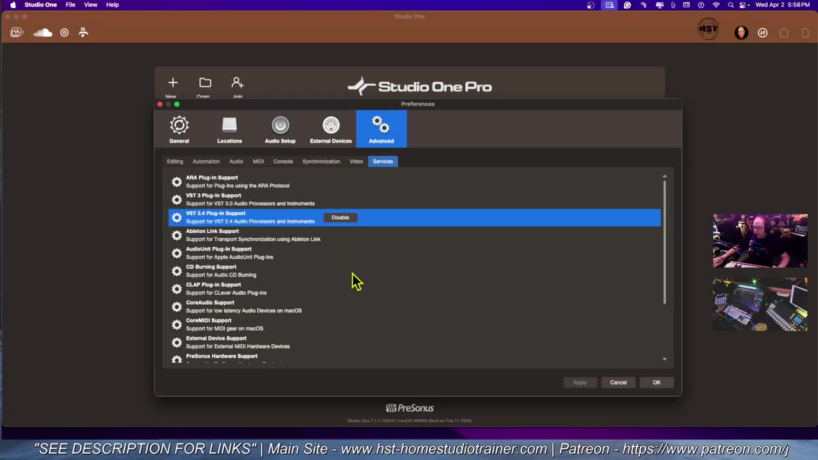The image size is (818, 460).
Task: Click gear icon of AudioUnit Plug-In Support
Action: tap(177, 254)
